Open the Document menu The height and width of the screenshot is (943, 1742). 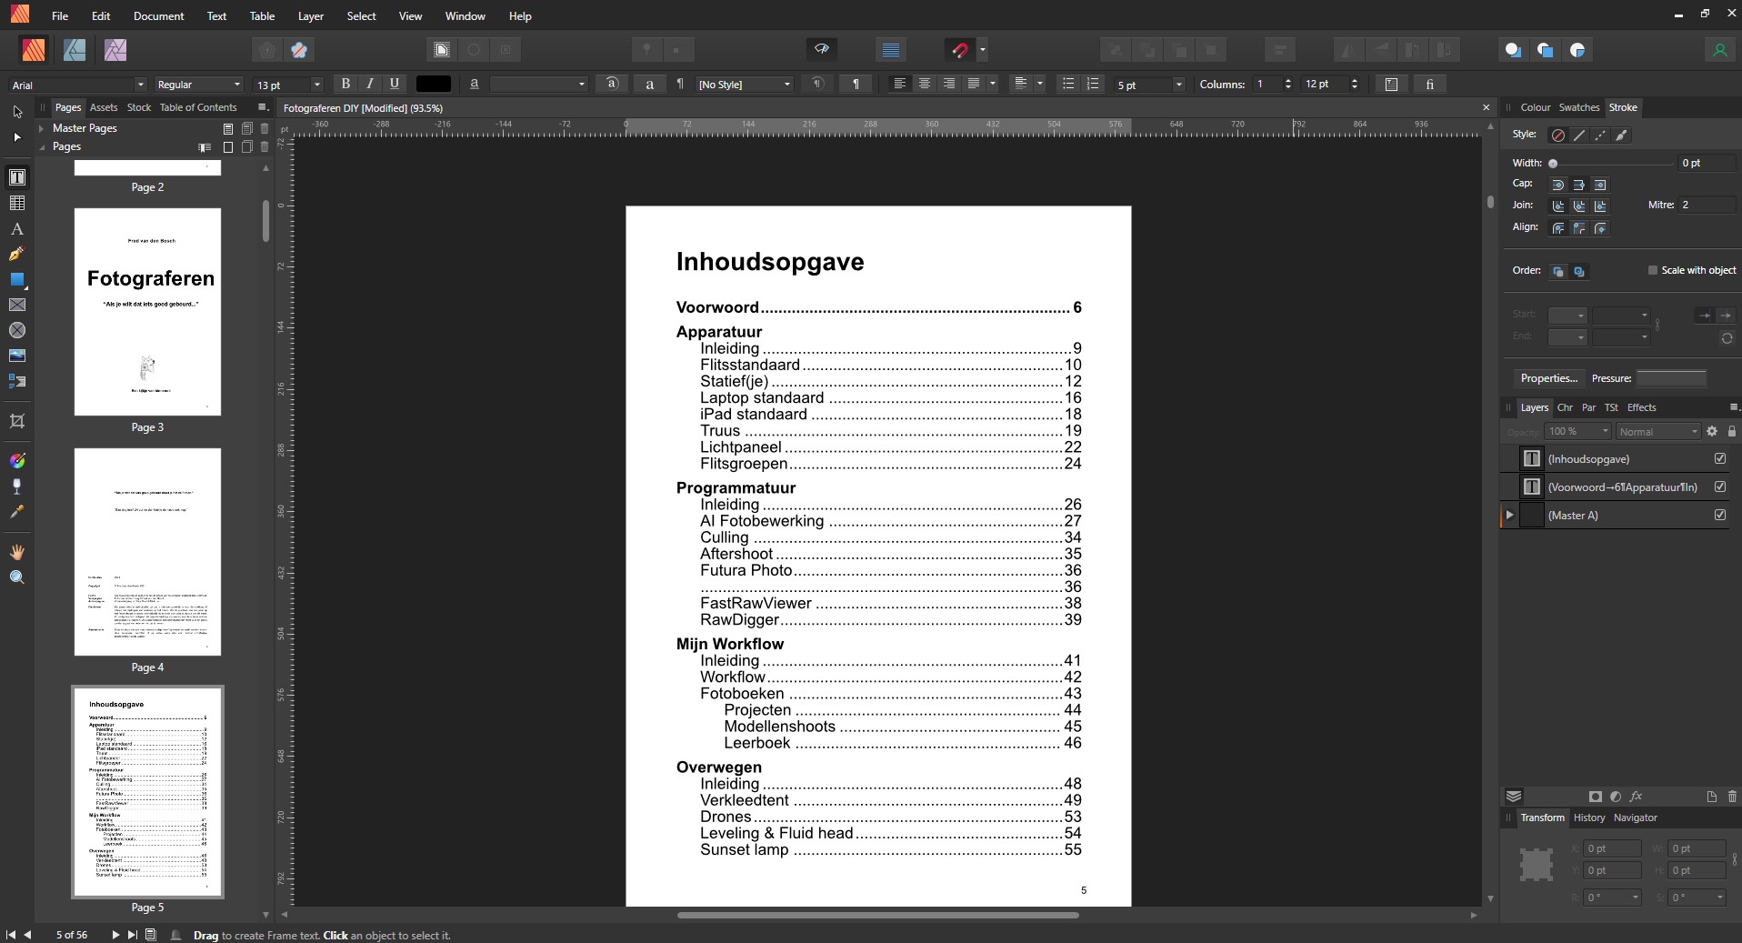point(159,15)
